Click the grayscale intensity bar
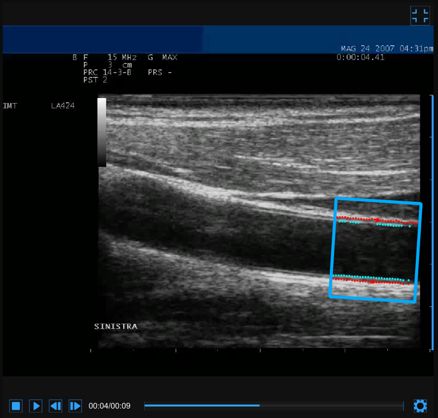The height and width of the screenshot is (418, 438). (x=102, y=132)
